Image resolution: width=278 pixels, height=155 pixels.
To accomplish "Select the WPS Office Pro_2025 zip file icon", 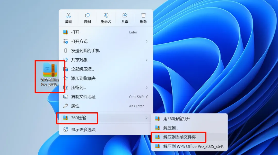I will click(x=50, y=70).
